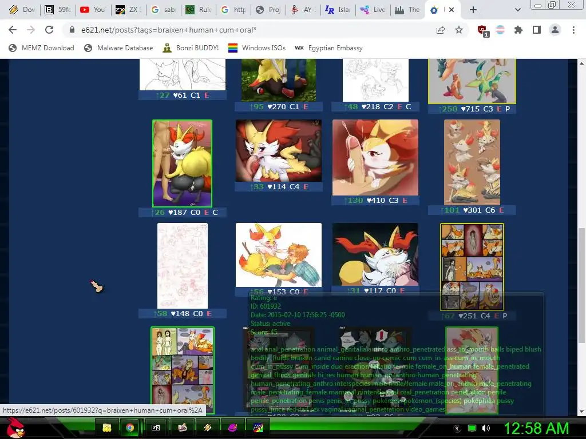Screen dimensions: 586x439
Task: Expand the tab search chevron
Action: (x=517, y=10)
